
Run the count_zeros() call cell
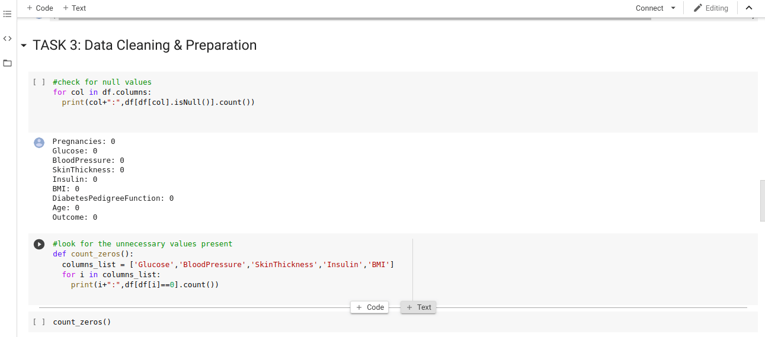39,322
